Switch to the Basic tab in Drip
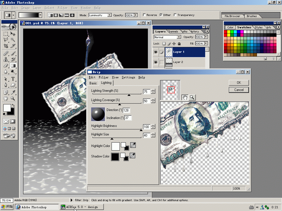Screen dimensions: 282x211 pos(93,83)
